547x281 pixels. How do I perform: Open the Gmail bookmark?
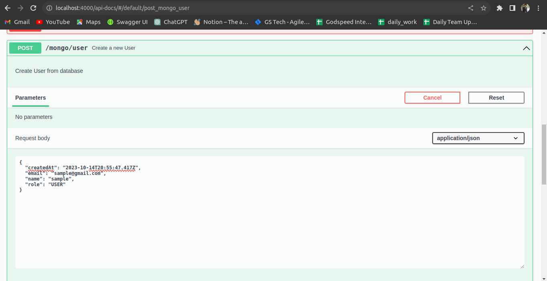point(17,22)
